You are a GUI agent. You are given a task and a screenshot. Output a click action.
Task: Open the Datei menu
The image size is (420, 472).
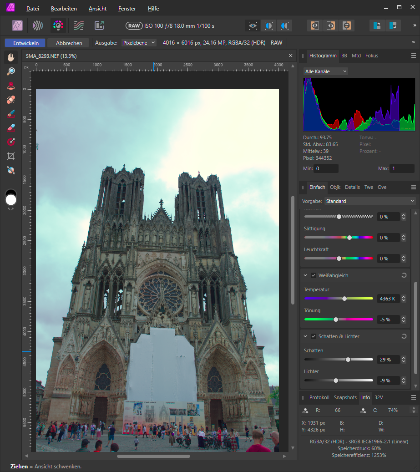click(x=32, y=9)
